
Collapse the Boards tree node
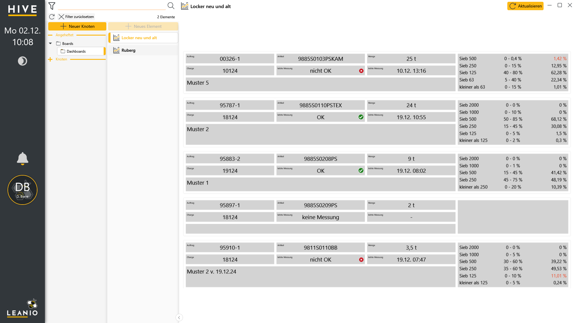coord(50,43)
